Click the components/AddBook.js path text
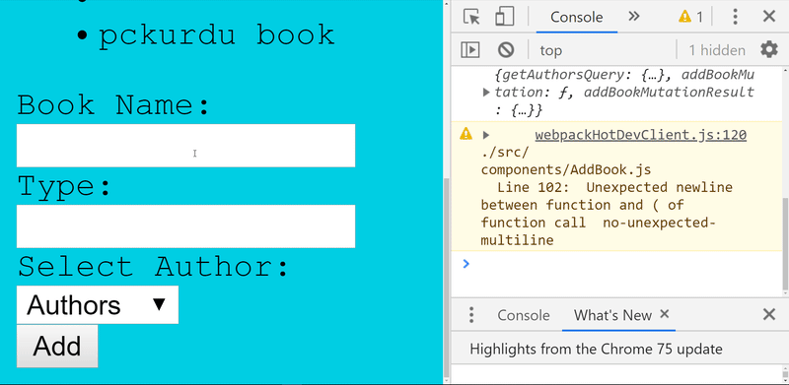The height and width of the screenshot is (385, 789). coord(566,170)
